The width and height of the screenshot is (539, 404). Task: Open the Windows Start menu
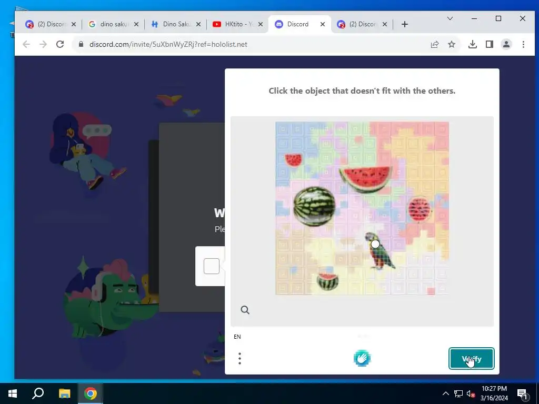(x=13, y=393)
